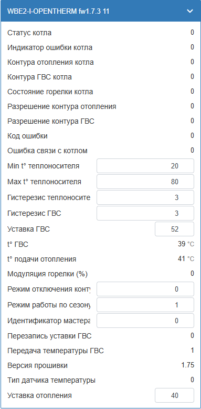Edit the Min t° теплоносителя field

pos(145,166)
